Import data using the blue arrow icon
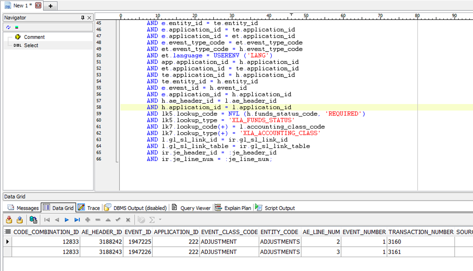This screenshot has width=473, height=271. pos(19,219)
